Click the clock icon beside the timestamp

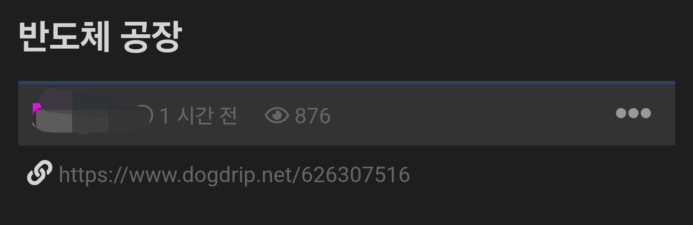pos(144,116)
